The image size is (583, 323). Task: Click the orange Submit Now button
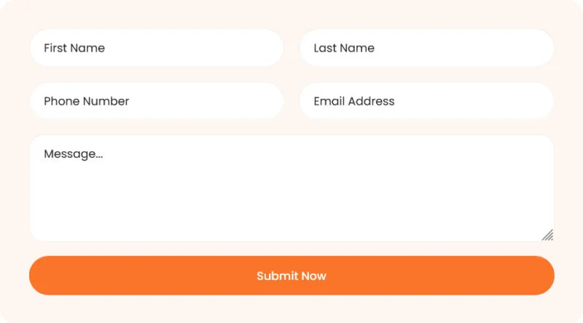click(x=292, y=276)
